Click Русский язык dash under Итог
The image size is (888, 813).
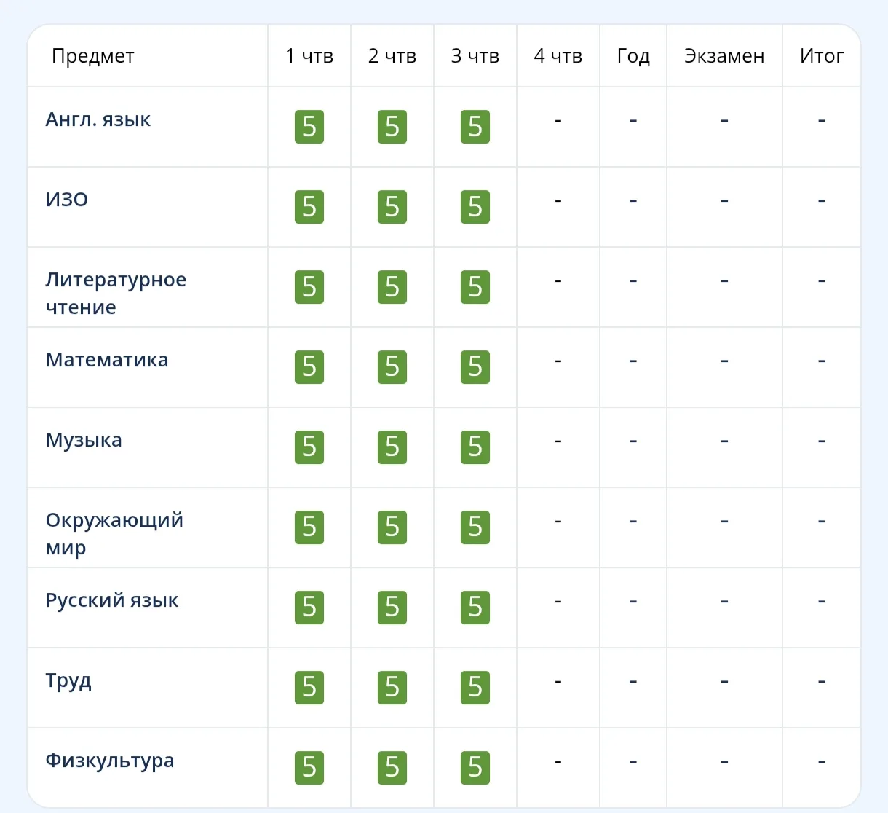click(822, 601)
